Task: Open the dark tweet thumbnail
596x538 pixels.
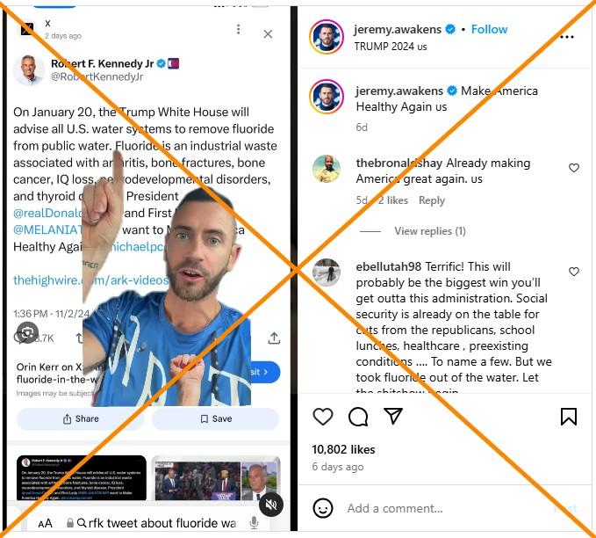Action: click(82, 478)
